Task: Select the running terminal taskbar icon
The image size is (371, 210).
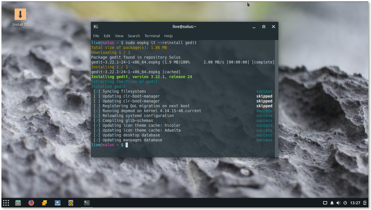Action: click(87, 203)
